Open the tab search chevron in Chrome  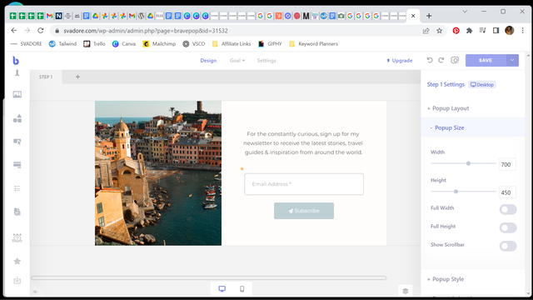[x=465, y=12]
